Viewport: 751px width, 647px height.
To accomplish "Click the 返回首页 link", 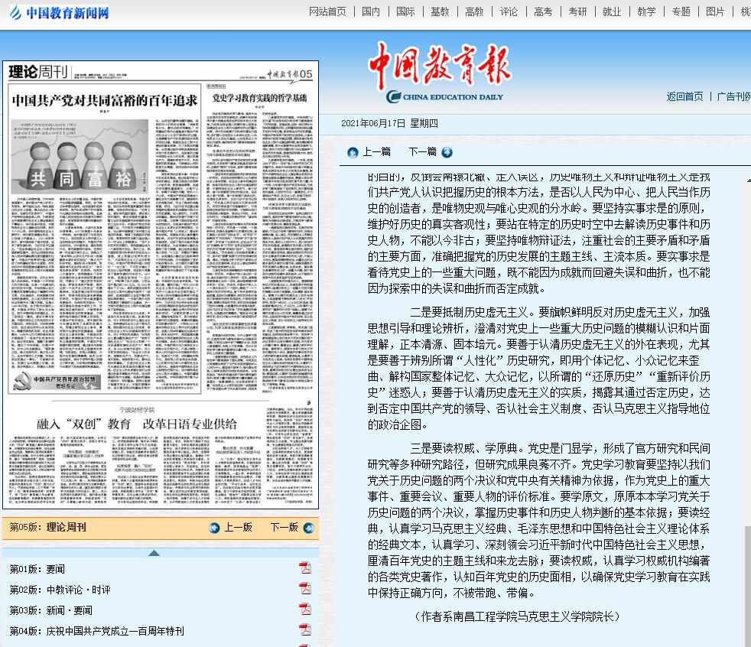I will 685,96.
